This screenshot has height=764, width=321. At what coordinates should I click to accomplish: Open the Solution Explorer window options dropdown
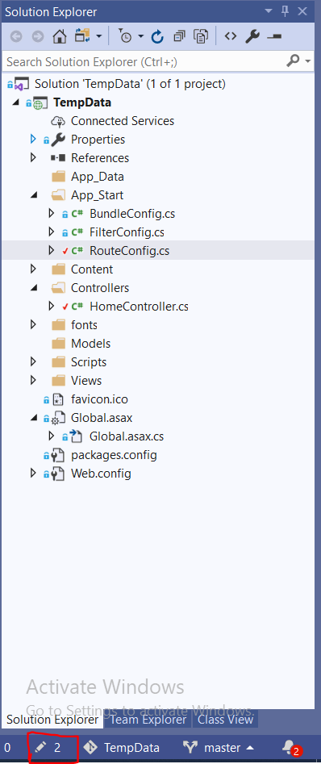tap(268, 11)
